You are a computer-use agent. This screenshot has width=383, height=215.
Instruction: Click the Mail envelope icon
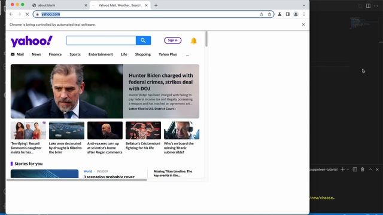[x=13, y=54]
